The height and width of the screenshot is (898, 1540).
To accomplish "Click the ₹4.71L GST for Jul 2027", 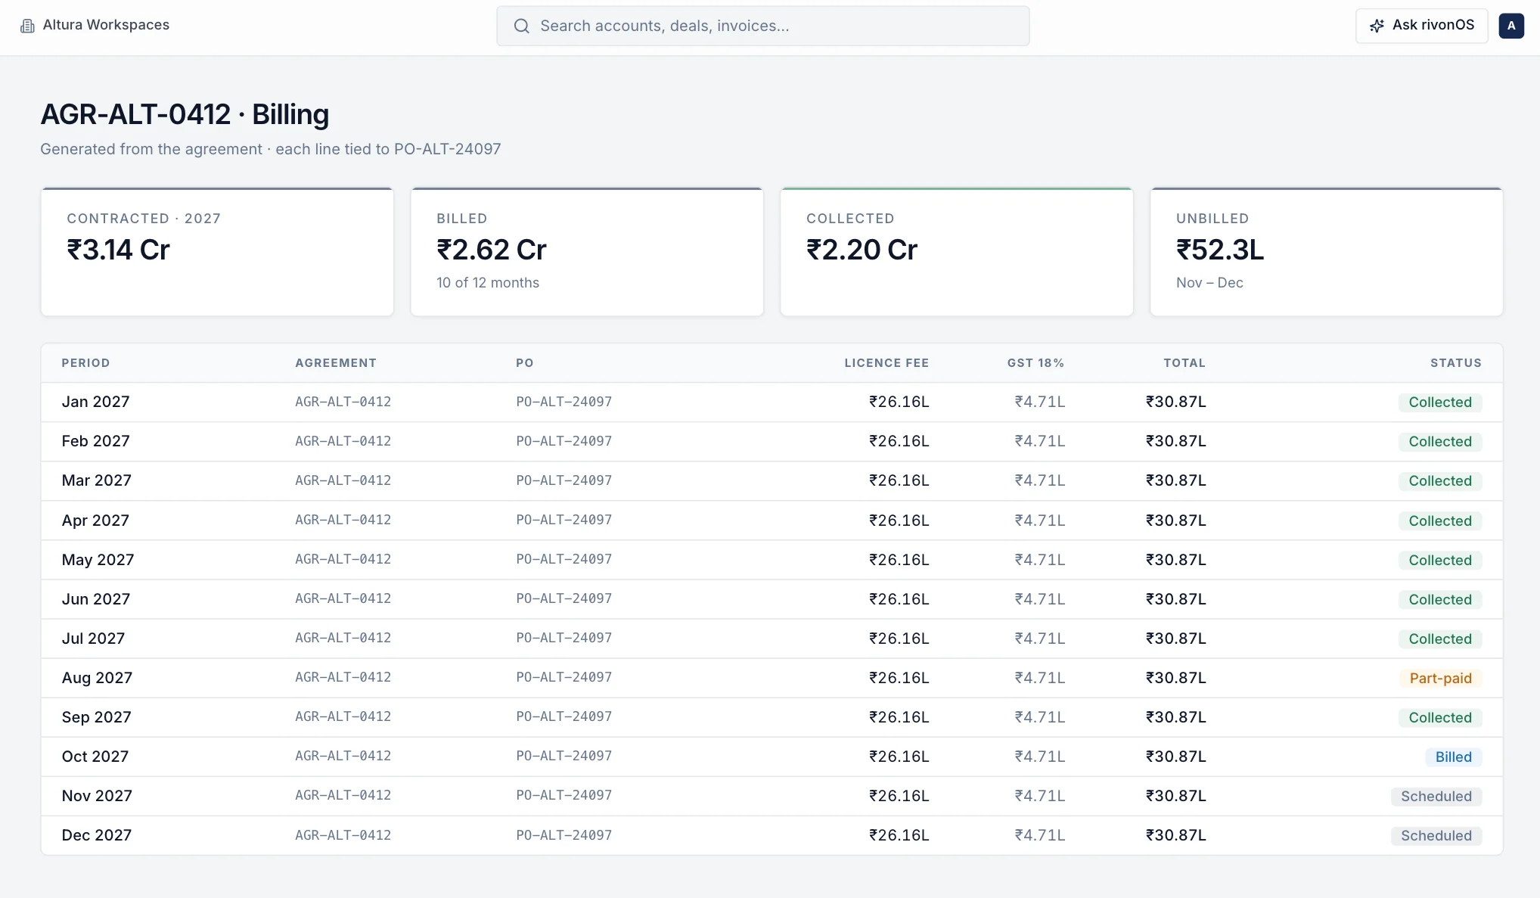I will [1039, 639].
